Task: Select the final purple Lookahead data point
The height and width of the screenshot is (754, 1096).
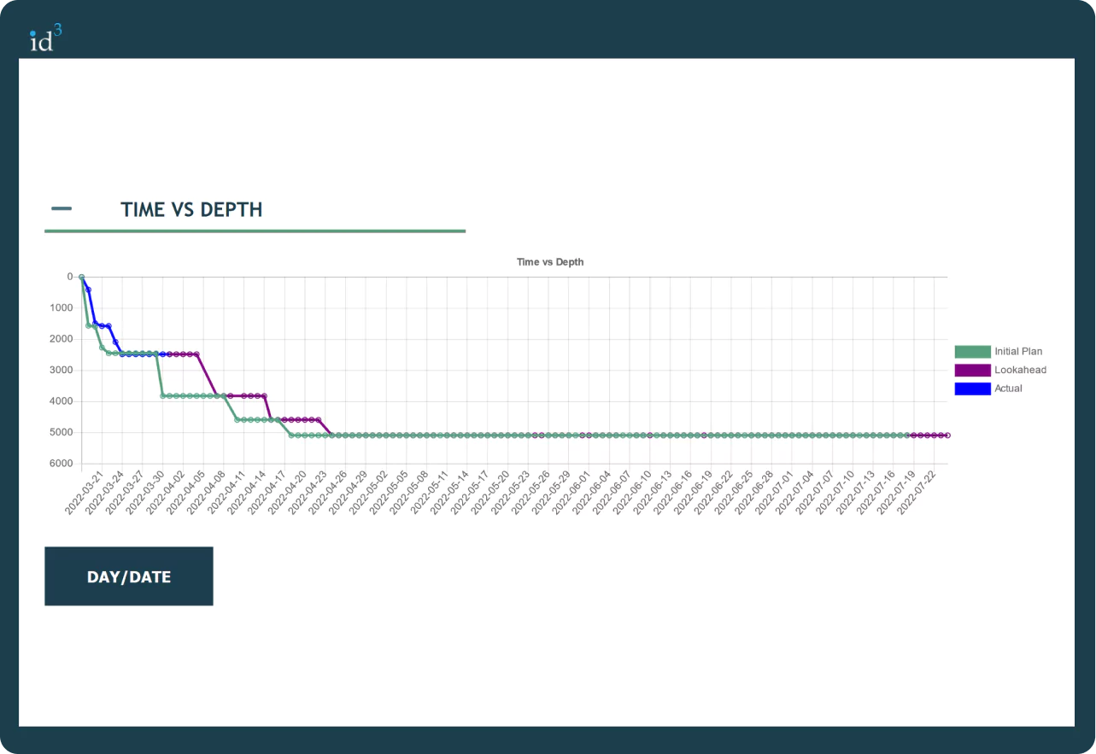Action: 947,435
